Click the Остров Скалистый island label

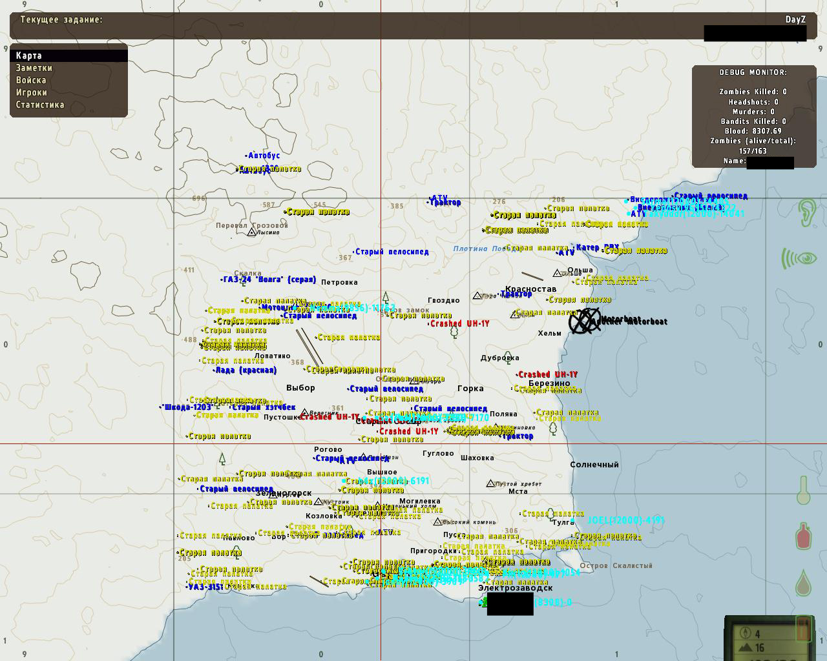[616, 565]
